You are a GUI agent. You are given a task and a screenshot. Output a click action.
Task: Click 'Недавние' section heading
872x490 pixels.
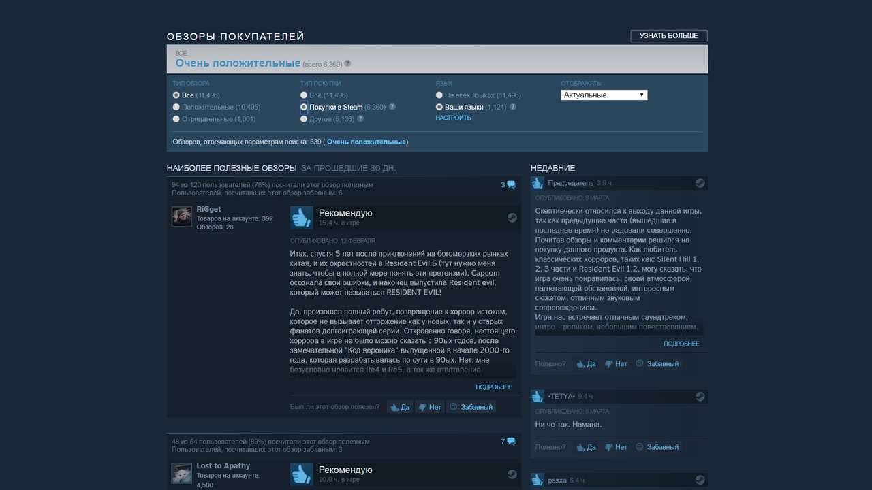point(552,168)
